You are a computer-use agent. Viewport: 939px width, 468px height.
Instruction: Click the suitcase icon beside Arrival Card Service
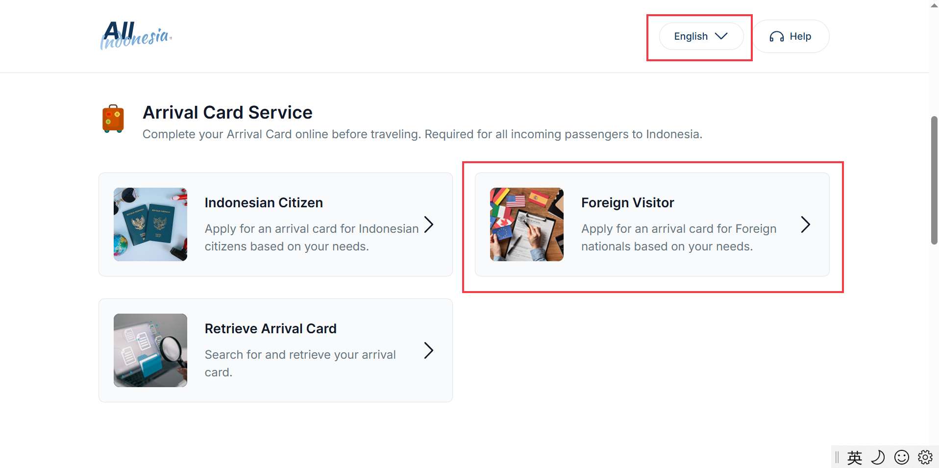113,118
